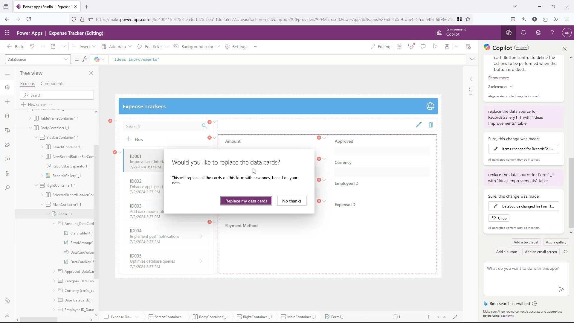Viewport: 574px width, 323px height.
Task: Switch to the Components tab
Action: tap(52, 84)
